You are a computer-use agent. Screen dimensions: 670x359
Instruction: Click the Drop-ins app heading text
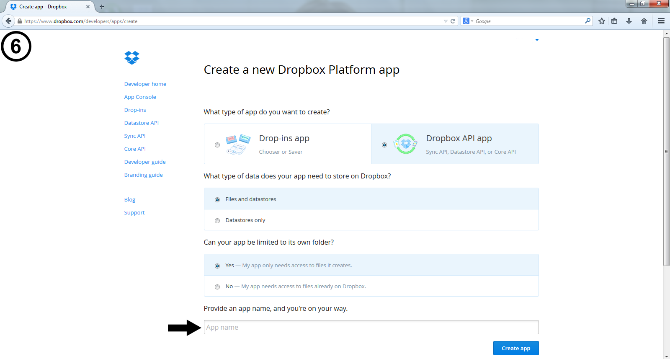click(x=284, y=138)
